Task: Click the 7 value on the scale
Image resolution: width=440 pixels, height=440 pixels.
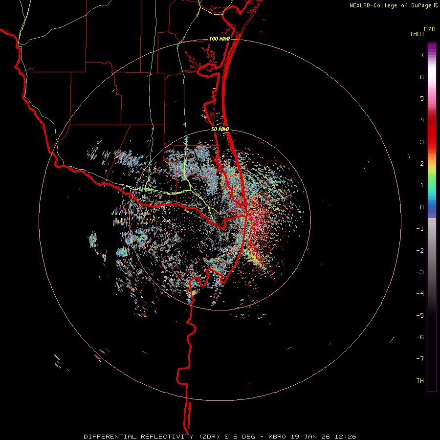Action: pos(422,55)
